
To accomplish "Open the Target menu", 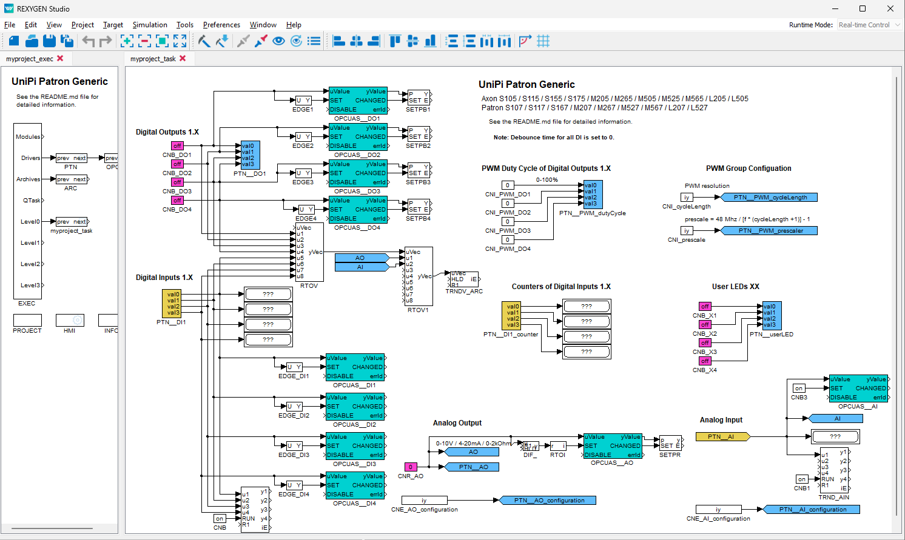I will pos(113,25).
